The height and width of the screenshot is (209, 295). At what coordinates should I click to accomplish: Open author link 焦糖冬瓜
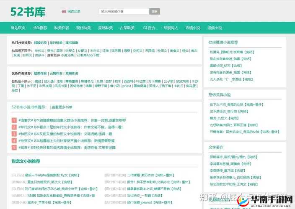pos(87,82)
